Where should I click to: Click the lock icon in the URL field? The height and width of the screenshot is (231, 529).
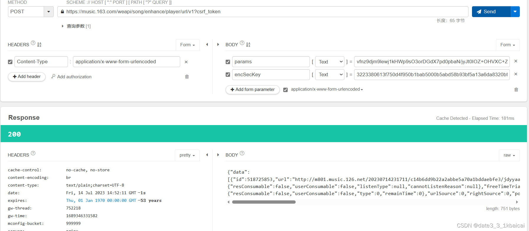coord(62,12)
